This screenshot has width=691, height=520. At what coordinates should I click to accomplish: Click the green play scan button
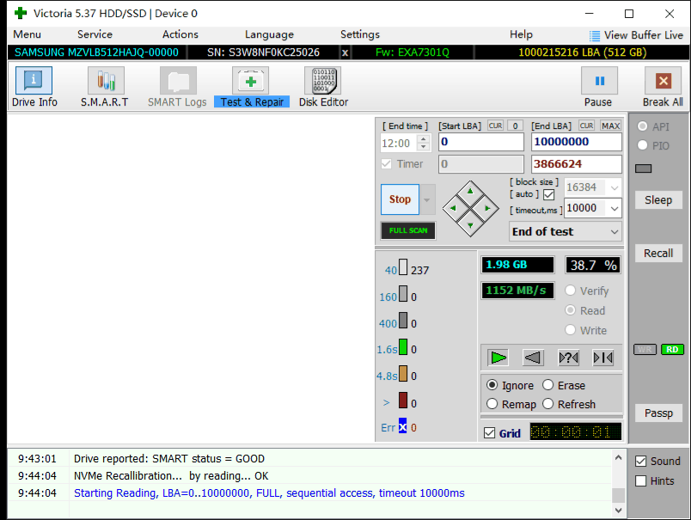pos(498,358)
